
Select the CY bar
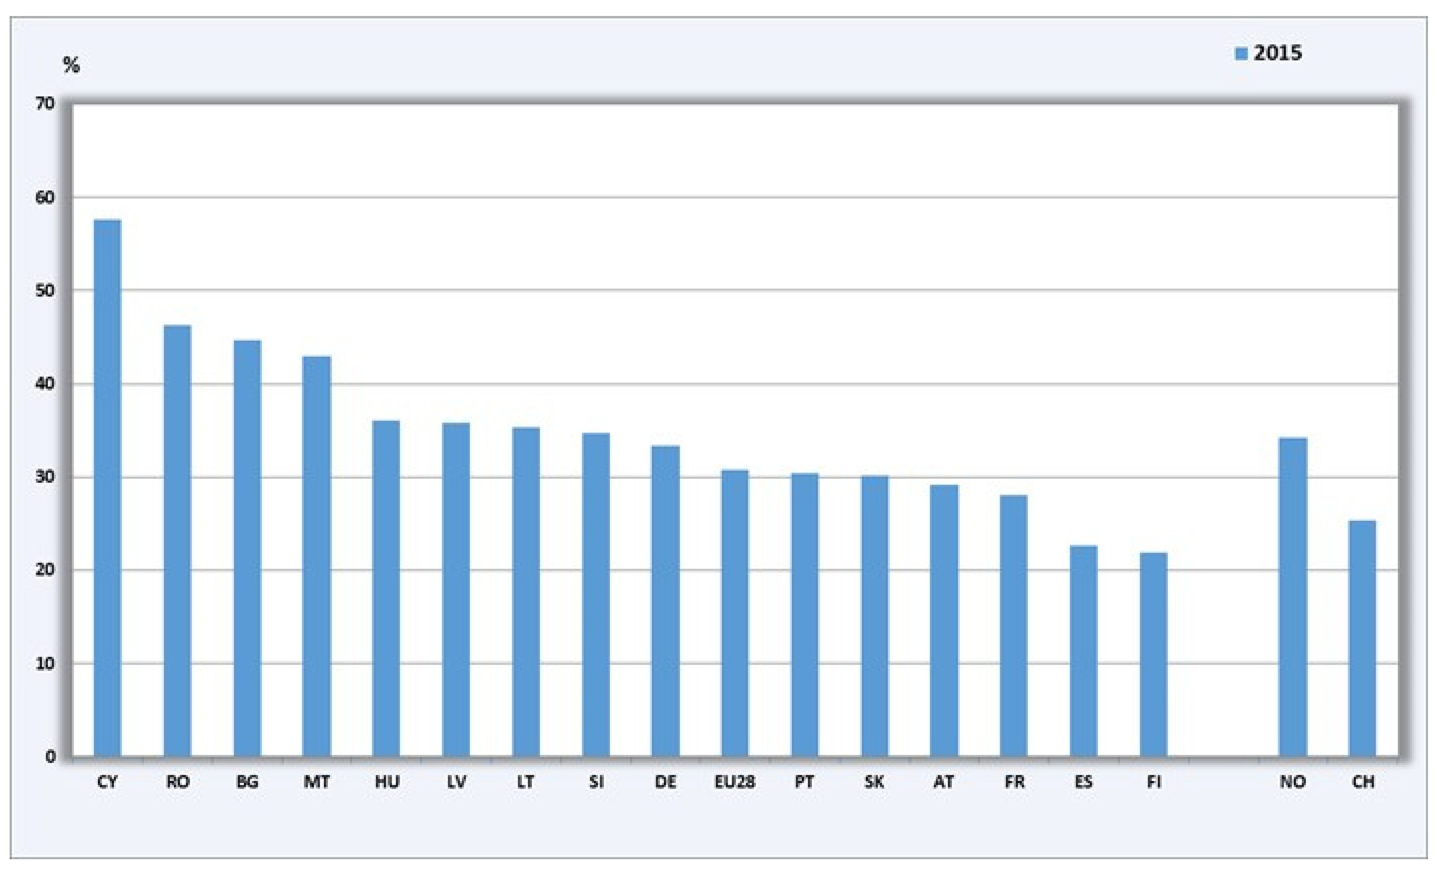click(x=108, y=488)
